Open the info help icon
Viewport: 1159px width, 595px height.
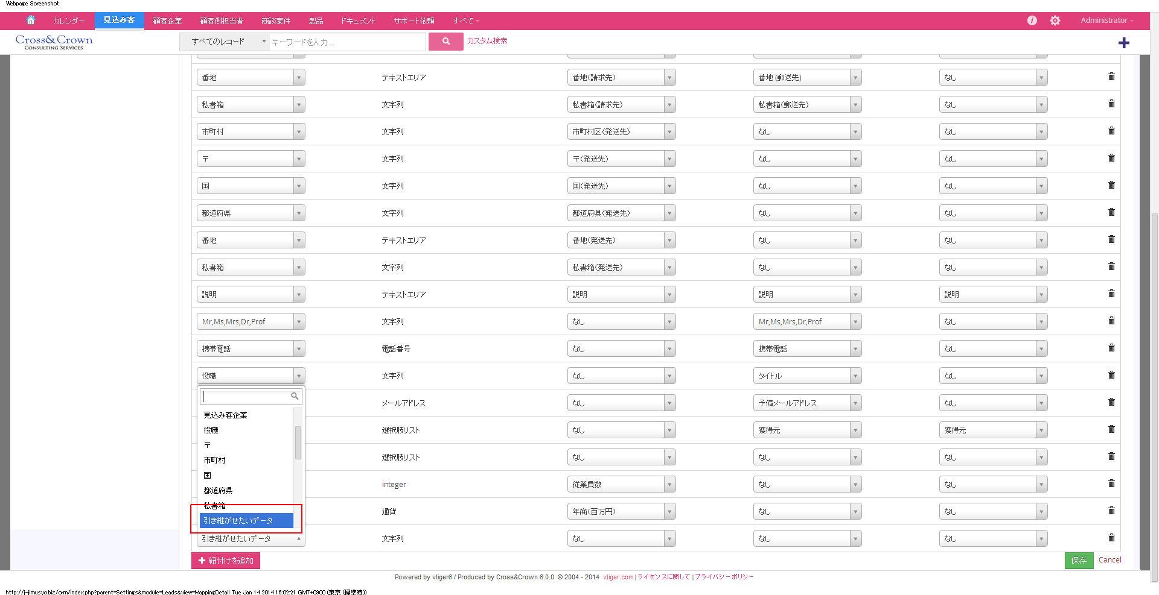pos(1032,20)
